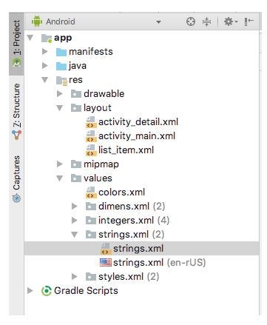Image resolution: width=267 pixels, height=325 pixels.
Task: Open the Android project view dropdown
Action: click(158, 22)
